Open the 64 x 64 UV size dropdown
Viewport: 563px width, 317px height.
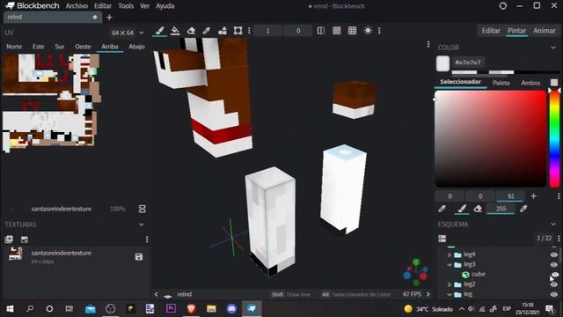(x=128, y=33)
